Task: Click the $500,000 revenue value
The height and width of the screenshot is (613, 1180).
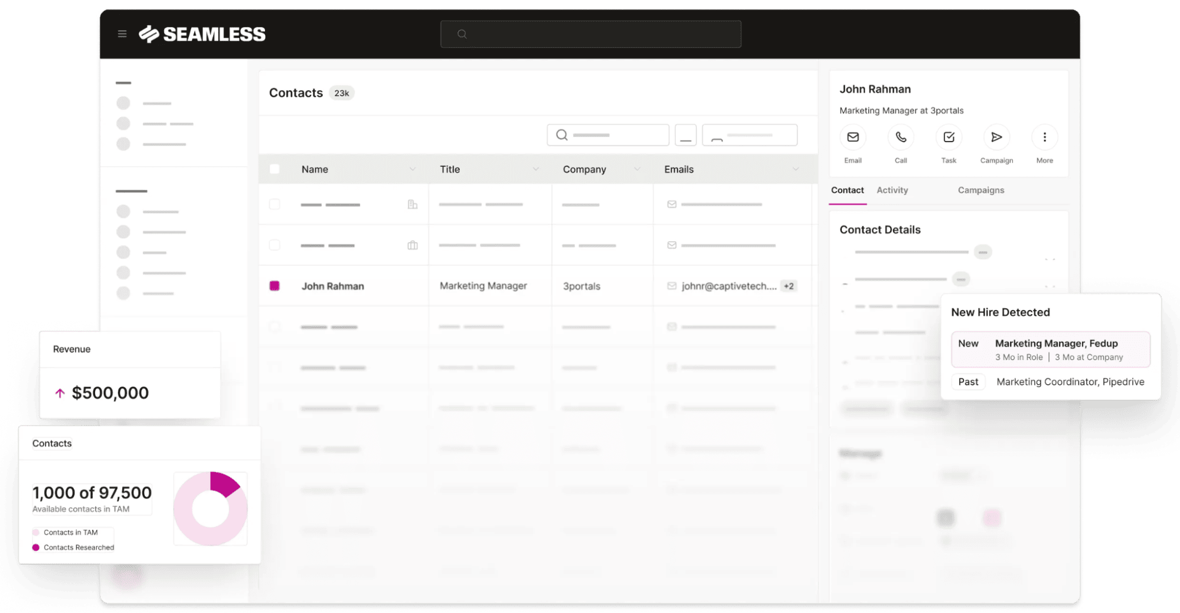Action: [110, 393]
